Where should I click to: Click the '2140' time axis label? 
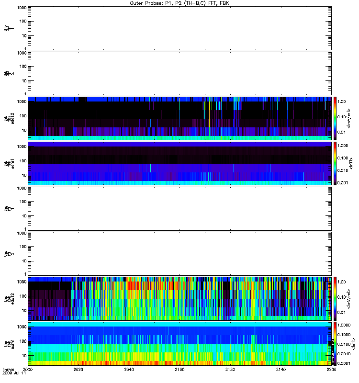pos(281,369)
